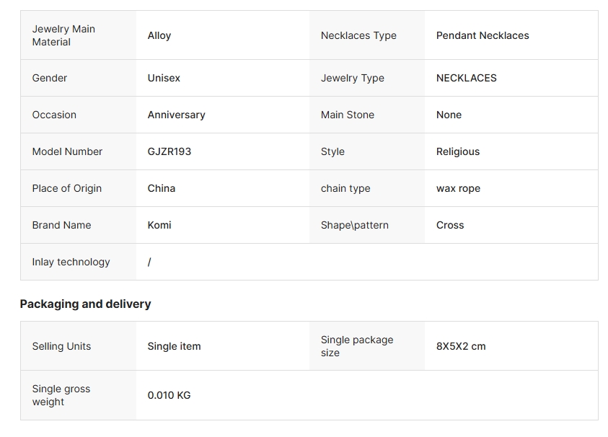Click the GJZR193 model number
This screenshot has height=437, width=608.
pos(169,151)
